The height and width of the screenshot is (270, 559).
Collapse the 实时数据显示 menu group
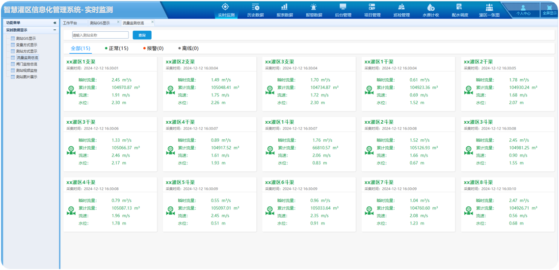tap(54, 30)
